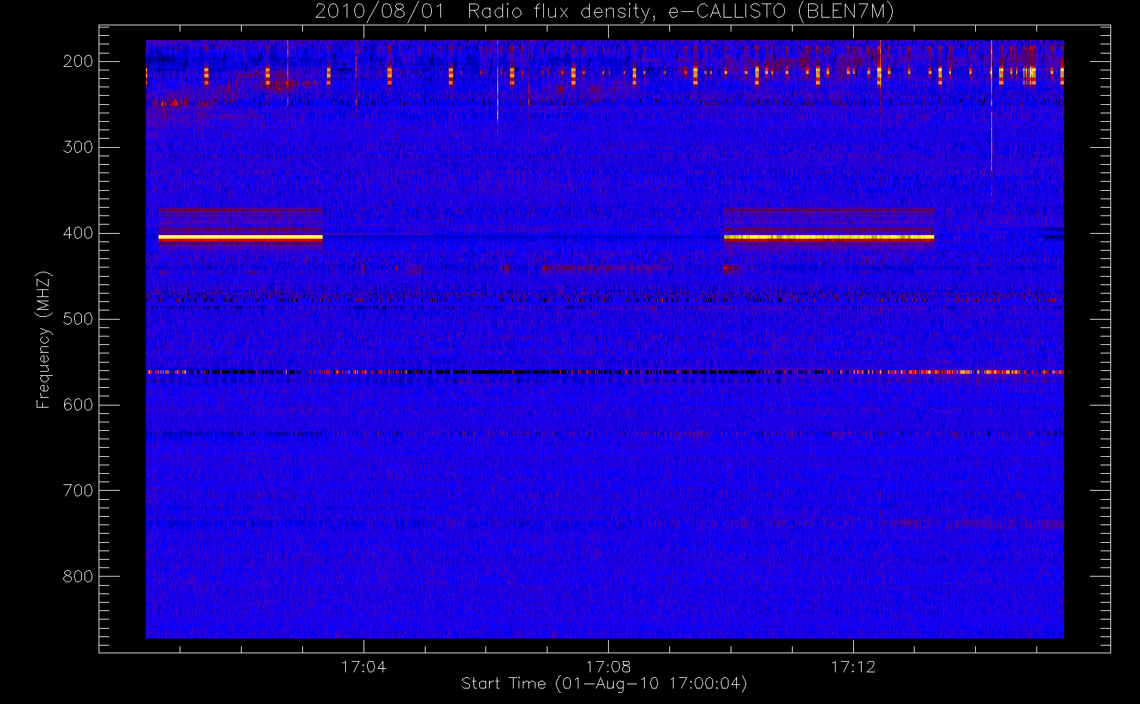
Task: Select the 800 frequency tick label
Action: [78, 577]
